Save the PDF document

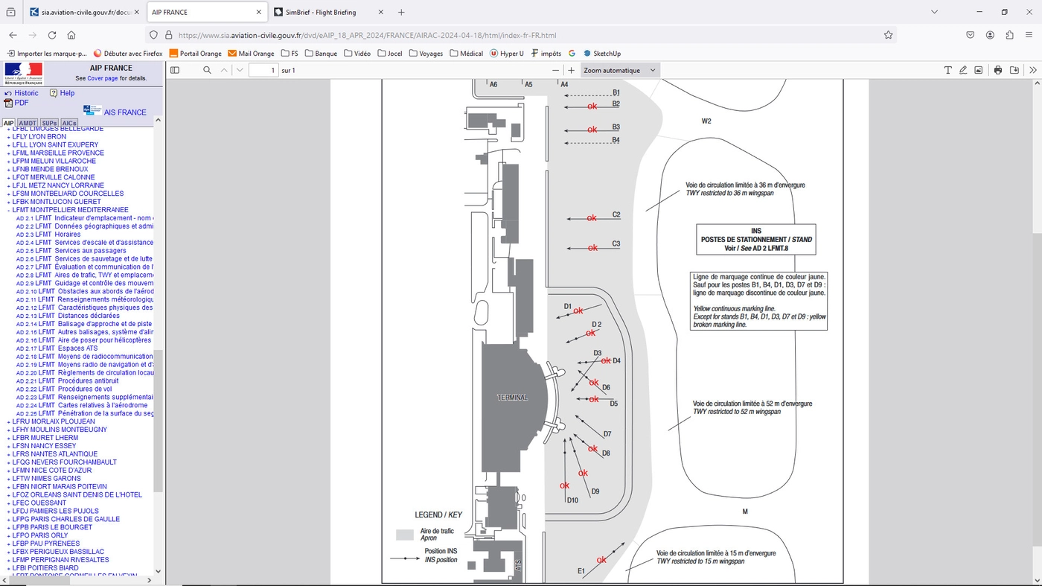pyautogui.click(x=1014, y=69)
